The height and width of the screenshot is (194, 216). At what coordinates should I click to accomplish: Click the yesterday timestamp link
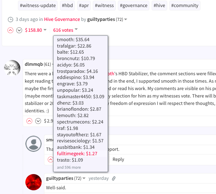(99, 178)
